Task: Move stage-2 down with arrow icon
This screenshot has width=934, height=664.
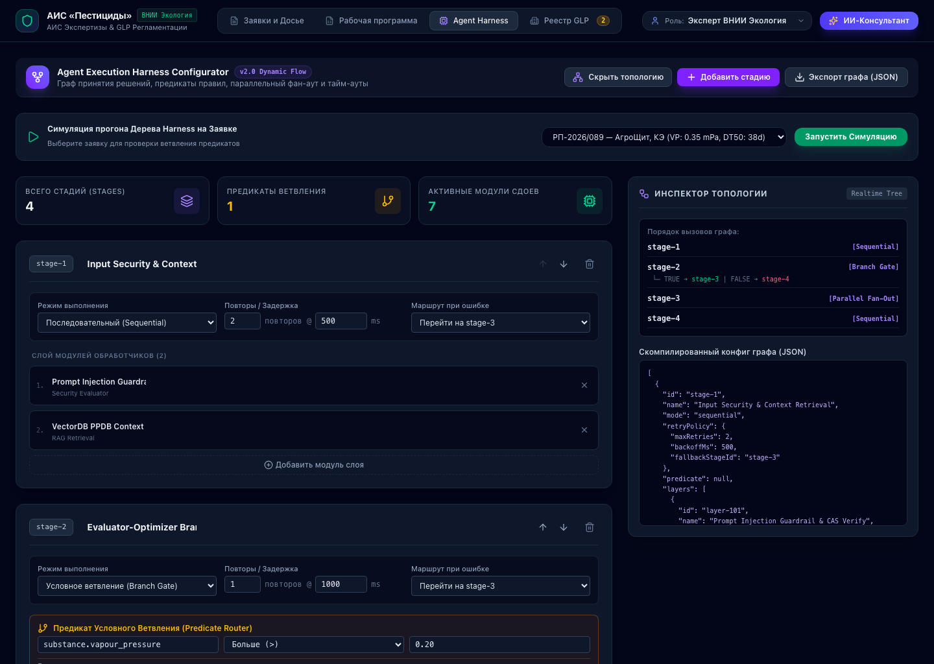Action: click(564, 527)
